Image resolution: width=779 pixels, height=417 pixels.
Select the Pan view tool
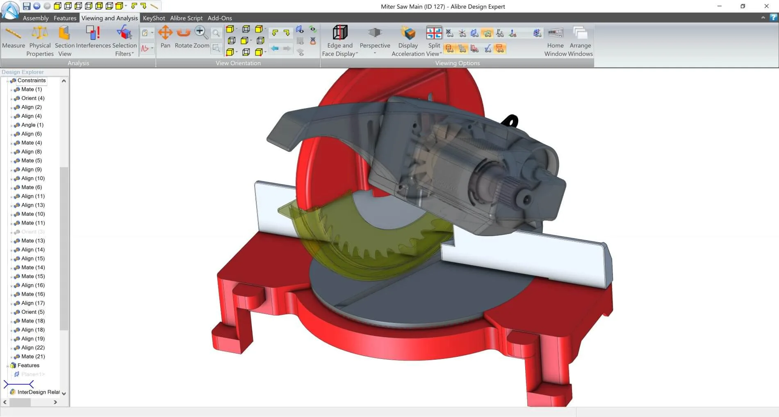(x=165, y=38)
